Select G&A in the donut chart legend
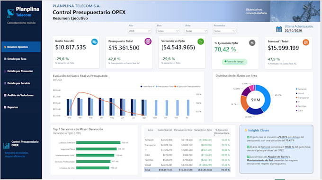This screenshot has width=322, height=180. (x=299, y=111)
